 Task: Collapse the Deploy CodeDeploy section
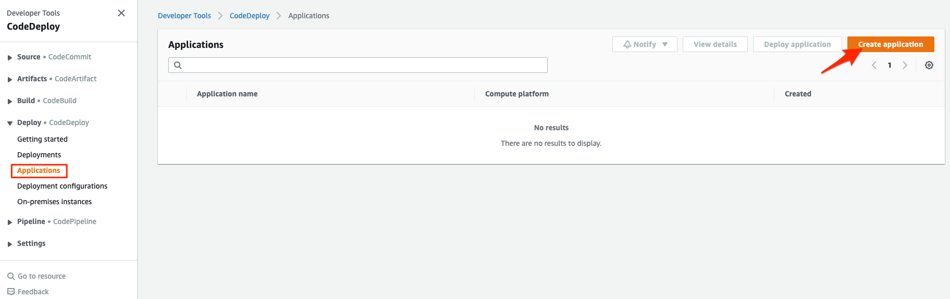click(x=10, y=123)
